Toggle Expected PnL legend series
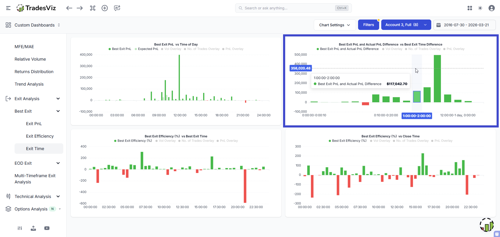Viewport: 500px width, 237px height. pos(146,49)
